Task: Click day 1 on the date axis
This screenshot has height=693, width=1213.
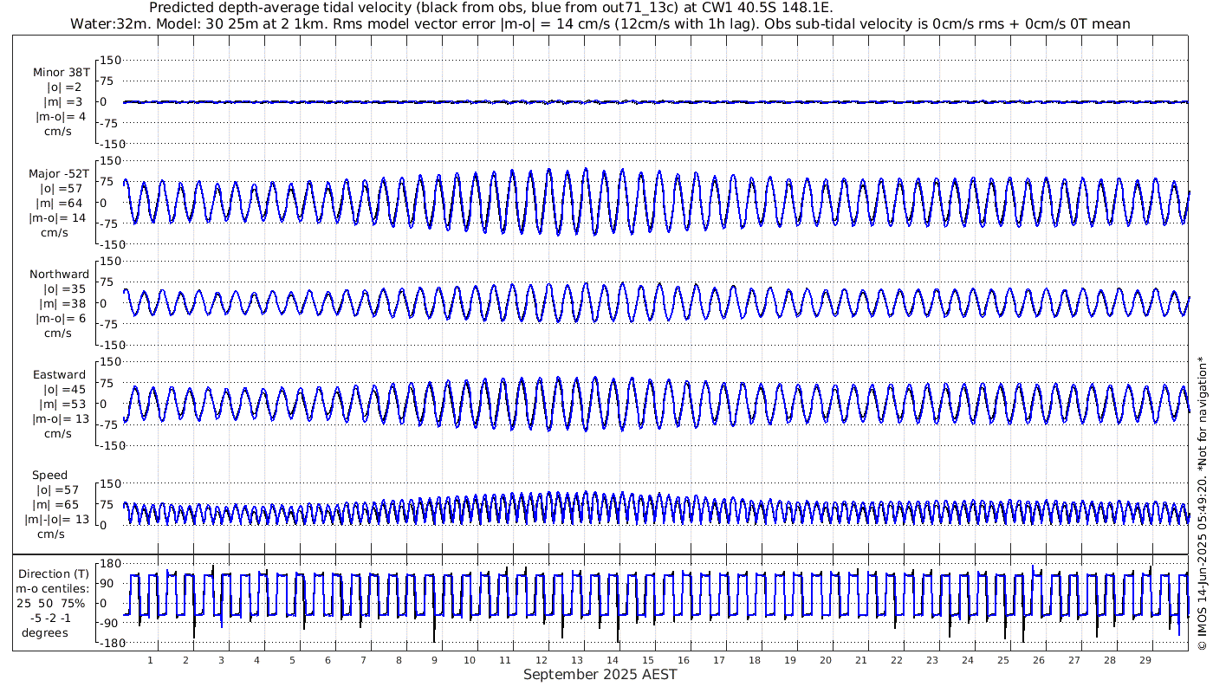Action: 150,660
